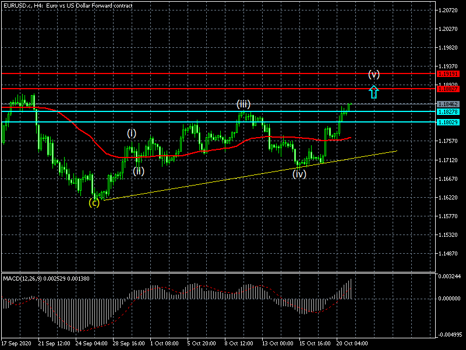Screen dimensions: 466x350
Task: Select the wave label (iv)
Action: tap(299, 174)
